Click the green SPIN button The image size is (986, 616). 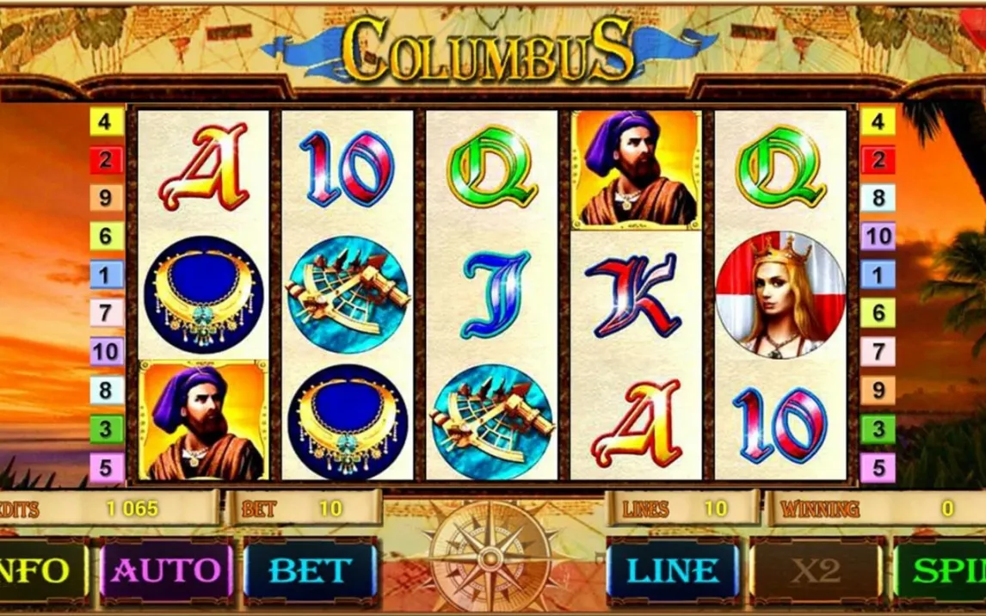[940, 570]
